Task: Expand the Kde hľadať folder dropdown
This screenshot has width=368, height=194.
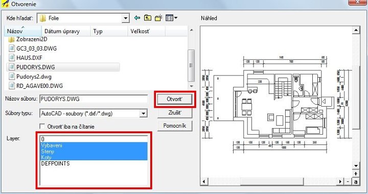Action: click(x=126, y=18)
